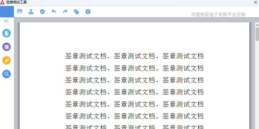The width and height of the screenshot is (259, 129).
Task: Click the scrollbar track below the thumb
Action: (257, 85)
